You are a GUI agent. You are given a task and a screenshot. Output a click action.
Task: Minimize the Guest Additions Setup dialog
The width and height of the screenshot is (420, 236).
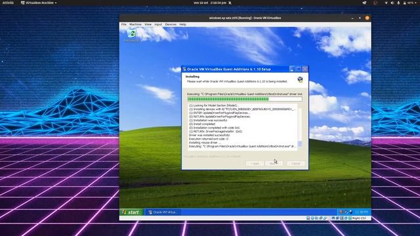(x=292, y=69)
